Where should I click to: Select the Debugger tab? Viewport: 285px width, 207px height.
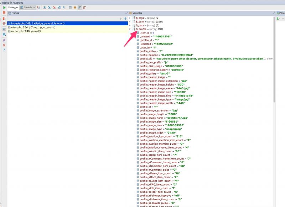(13, 7)
